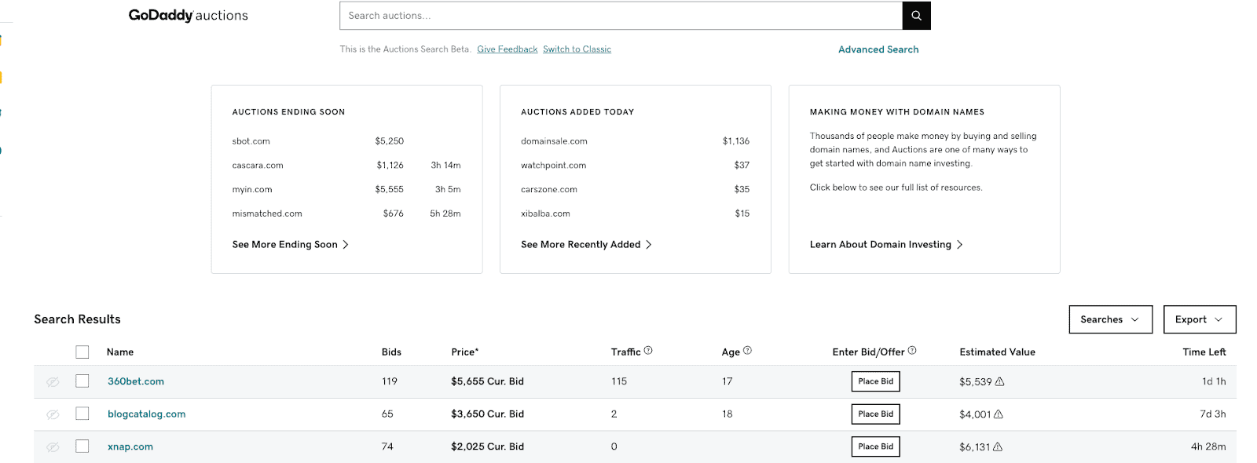Select xibalba.com in Auctions Added Today
Image resolution: width=1257 pixels, height=463 pixels.
pyautogui.click(x=545, y=213)
